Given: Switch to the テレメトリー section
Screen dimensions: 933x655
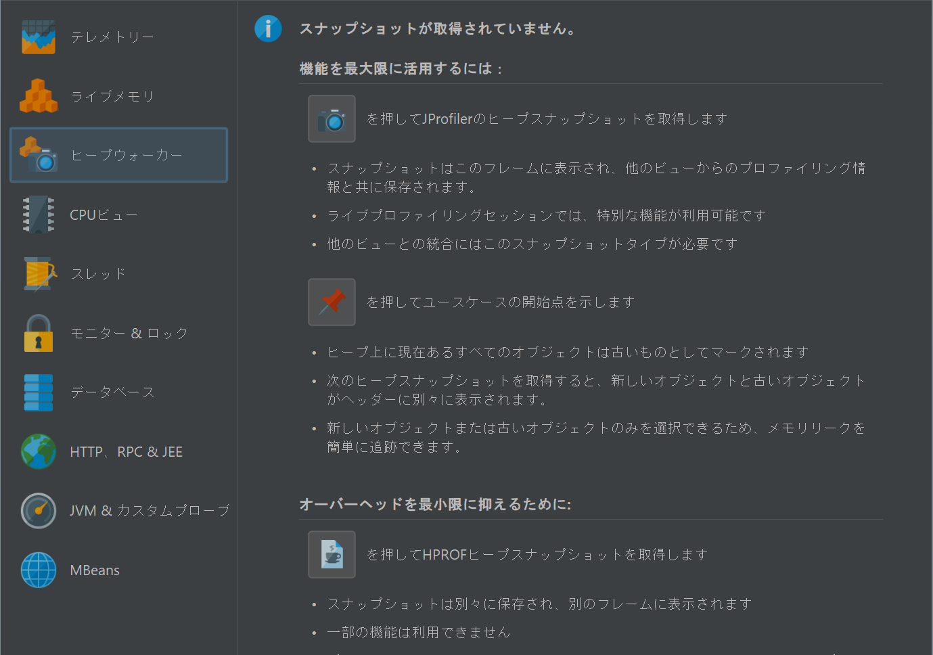Looking at the screenshot, I should coord(112,37).
